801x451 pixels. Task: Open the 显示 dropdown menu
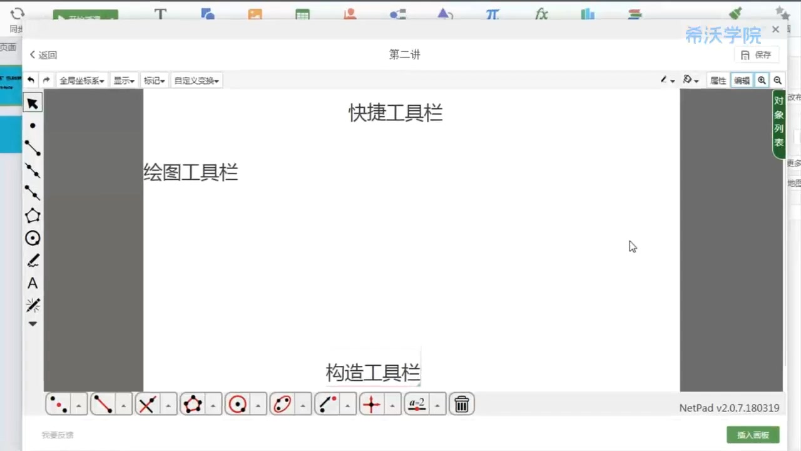pyautogui.click(x=123, y=80)
